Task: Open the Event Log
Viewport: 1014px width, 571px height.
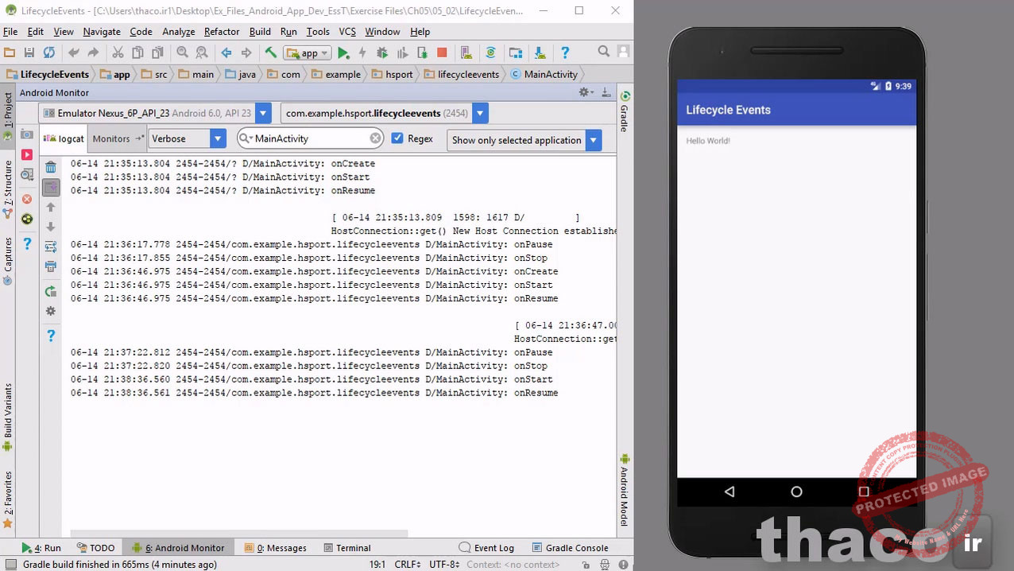Action: pyautogui.click(x=492, y=548)
